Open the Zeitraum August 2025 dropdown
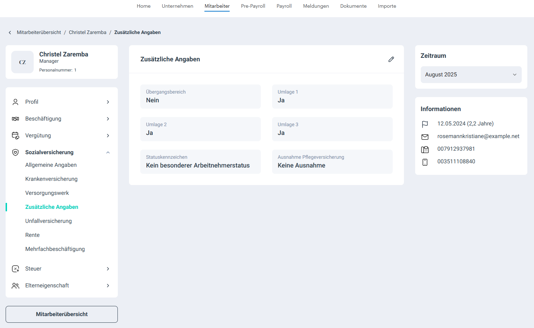The width and height of the screenshot is (534, 328). point(471,75)
